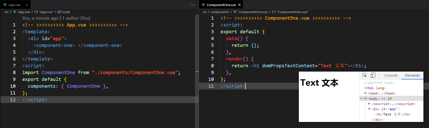429x128 pixels.
Task: Select the html lang node in DevTools
Action: pos(375,88)
